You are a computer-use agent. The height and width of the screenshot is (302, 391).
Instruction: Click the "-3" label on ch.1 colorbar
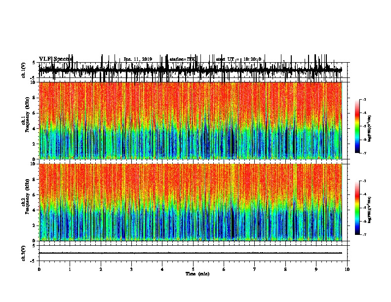(x=364, y=99)
